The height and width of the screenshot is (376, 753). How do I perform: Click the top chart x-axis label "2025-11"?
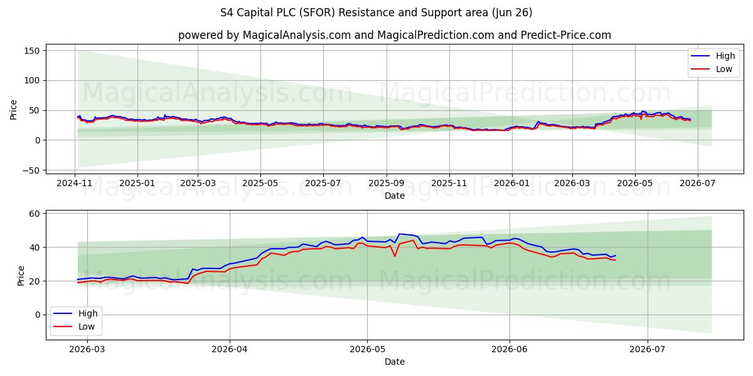pos(449,183)
